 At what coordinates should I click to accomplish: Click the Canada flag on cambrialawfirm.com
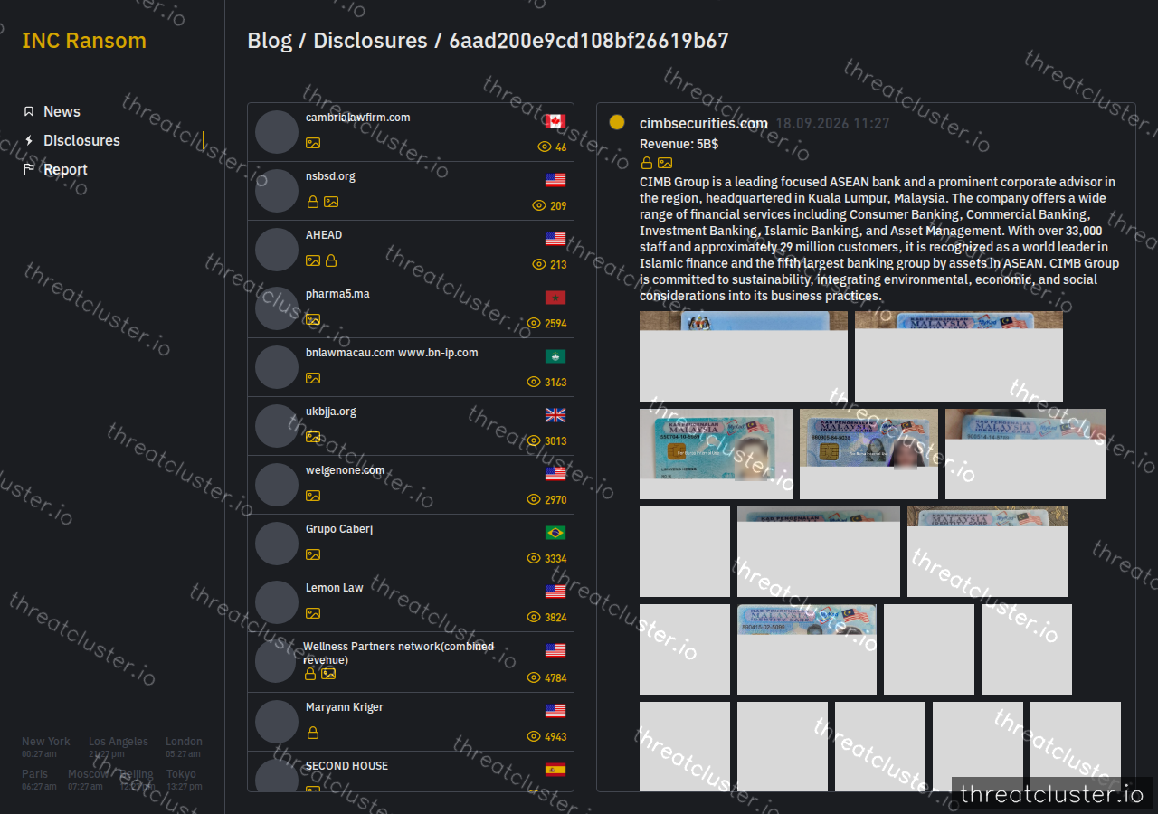click(x=555, y=121)
